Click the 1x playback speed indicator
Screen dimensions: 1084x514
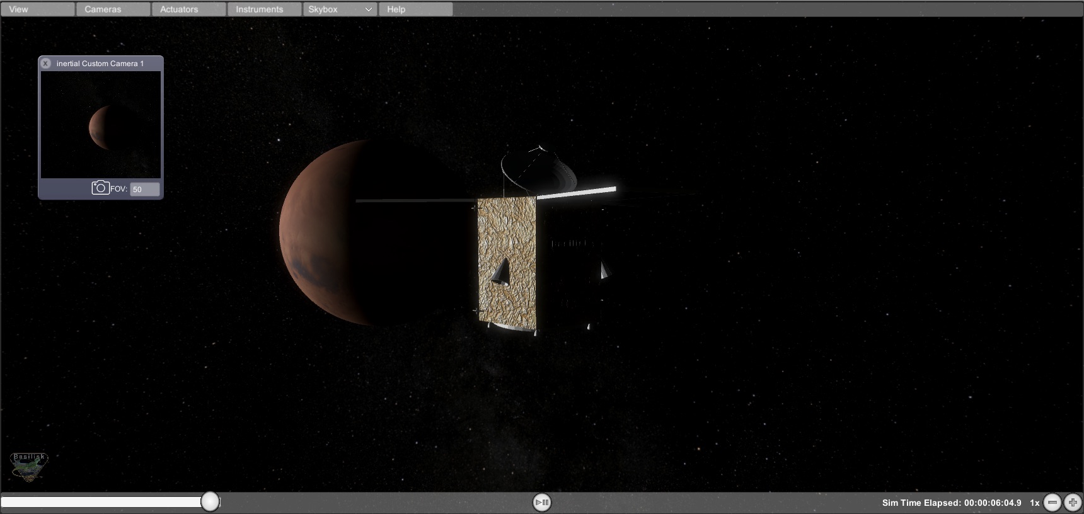pos(1034,503)
